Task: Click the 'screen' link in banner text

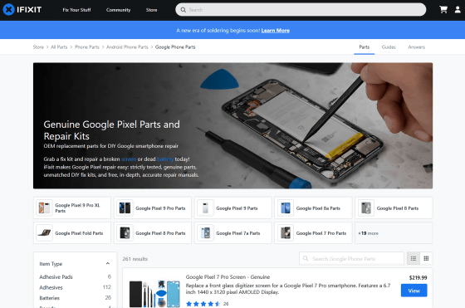Action: coord(129,159)
